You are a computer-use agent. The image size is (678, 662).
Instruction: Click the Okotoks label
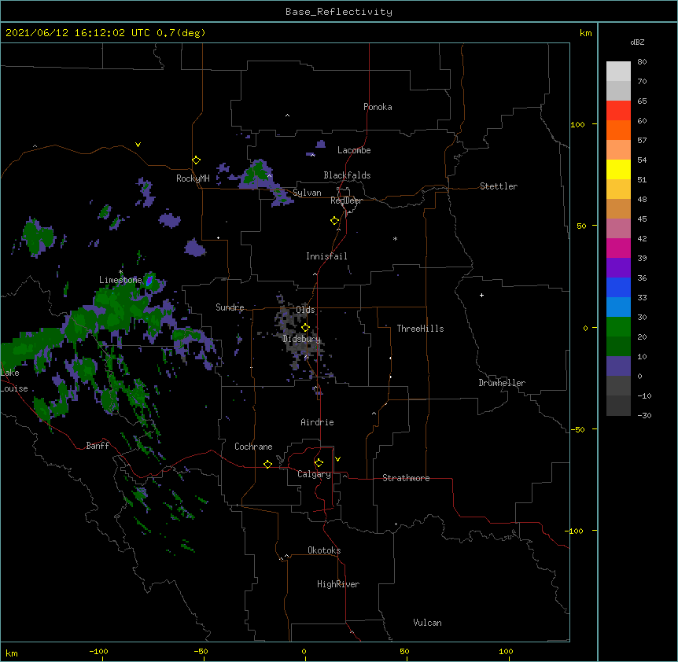[324, 550]
